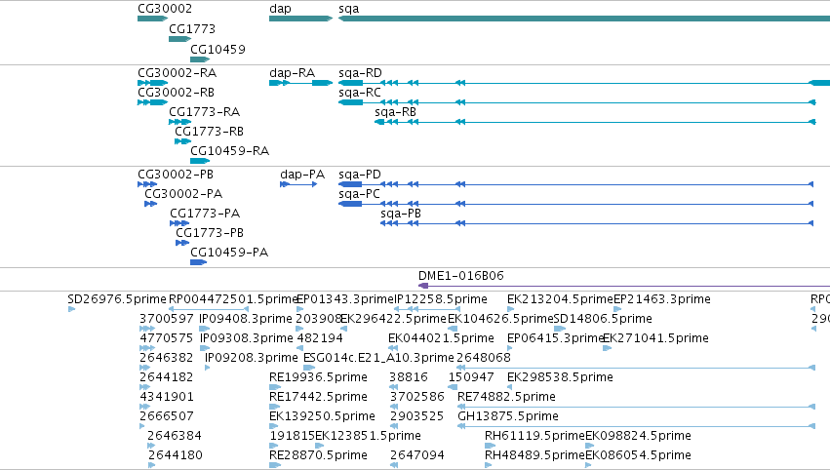
Task: Click the 4770575 feature label
Action: 166,338
